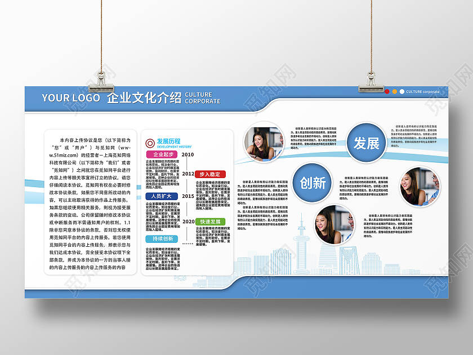Toggle the red dot in the header strip

pos(387,91)
